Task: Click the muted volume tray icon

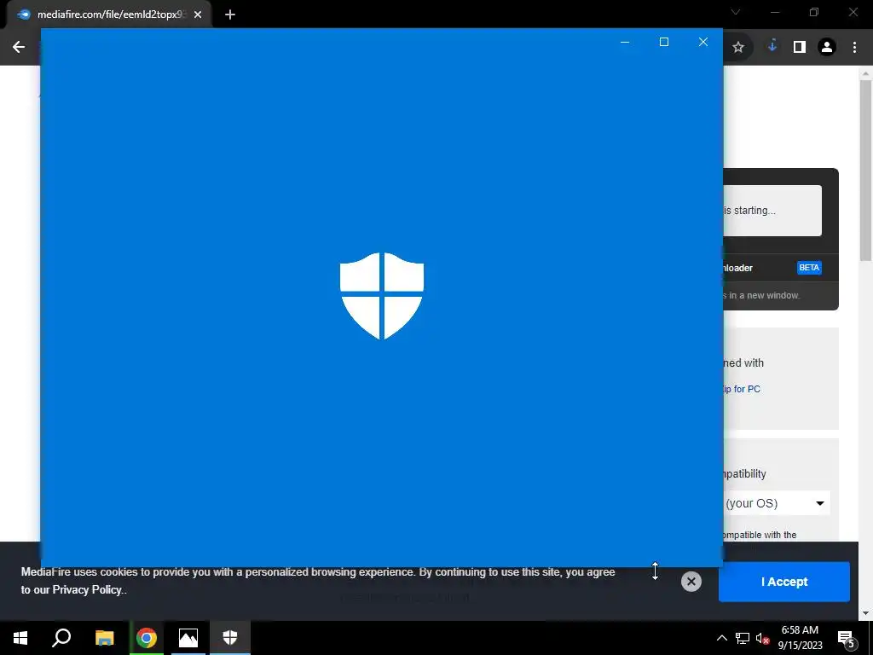Action: tap(762, 638)
